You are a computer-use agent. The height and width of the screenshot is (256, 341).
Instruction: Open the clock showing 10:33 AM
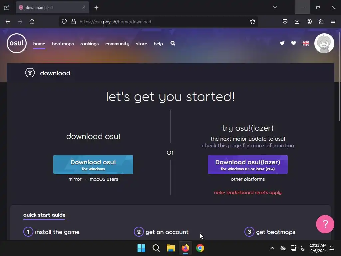click(318, 248)
